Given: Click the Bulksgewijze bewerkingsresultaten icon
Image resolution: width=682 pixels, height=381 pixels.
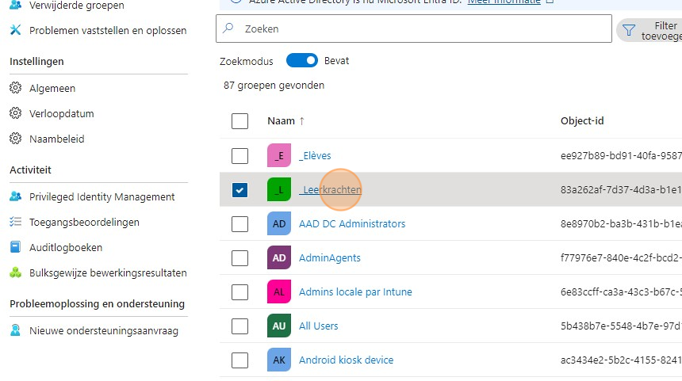Looking at the screenshot, I should click(15, 273).
